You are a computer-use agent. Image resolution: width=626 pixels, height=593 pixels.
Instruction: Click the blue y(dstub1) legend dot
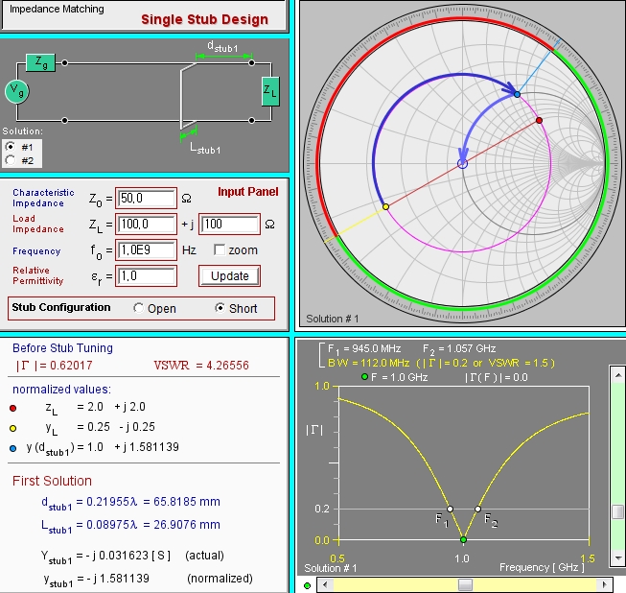[x=12, y=448]
